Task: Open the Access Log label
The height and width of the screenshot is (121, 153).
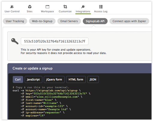Action: coord(101,11)
